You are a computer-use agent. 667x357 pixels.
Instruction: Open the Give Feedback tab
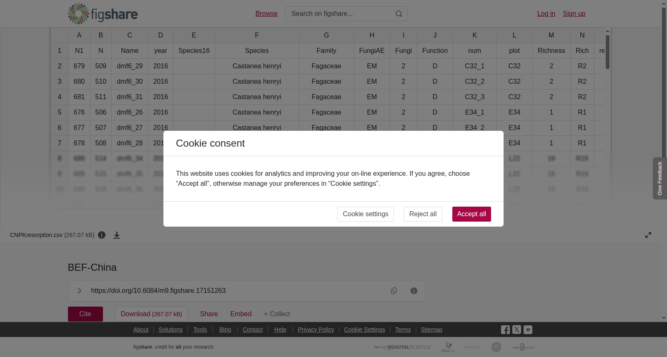click(659, 178)
